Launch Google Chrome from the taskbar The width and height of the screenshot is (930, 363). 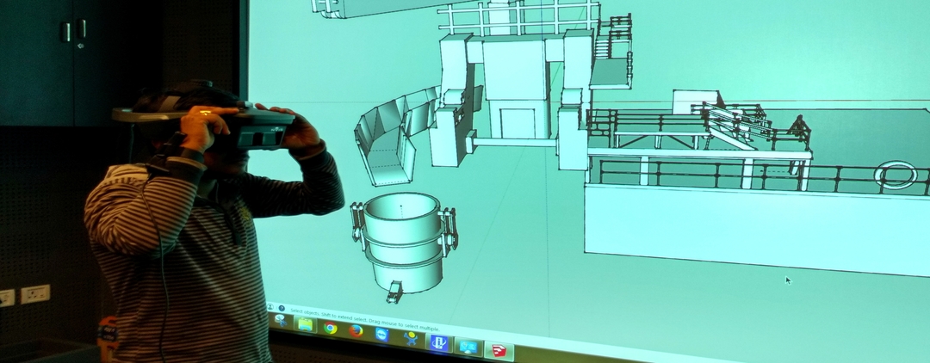click(x=330, y=327)
